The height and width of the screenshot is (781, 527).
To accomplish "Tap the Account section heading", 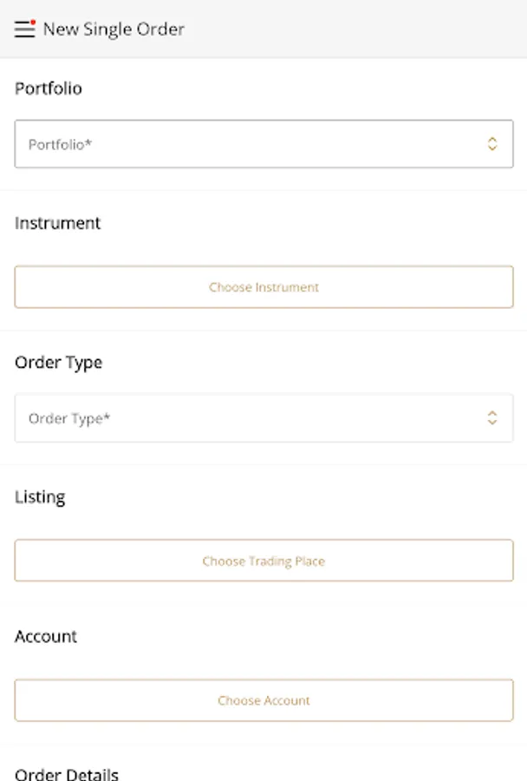I will [46, 636].
